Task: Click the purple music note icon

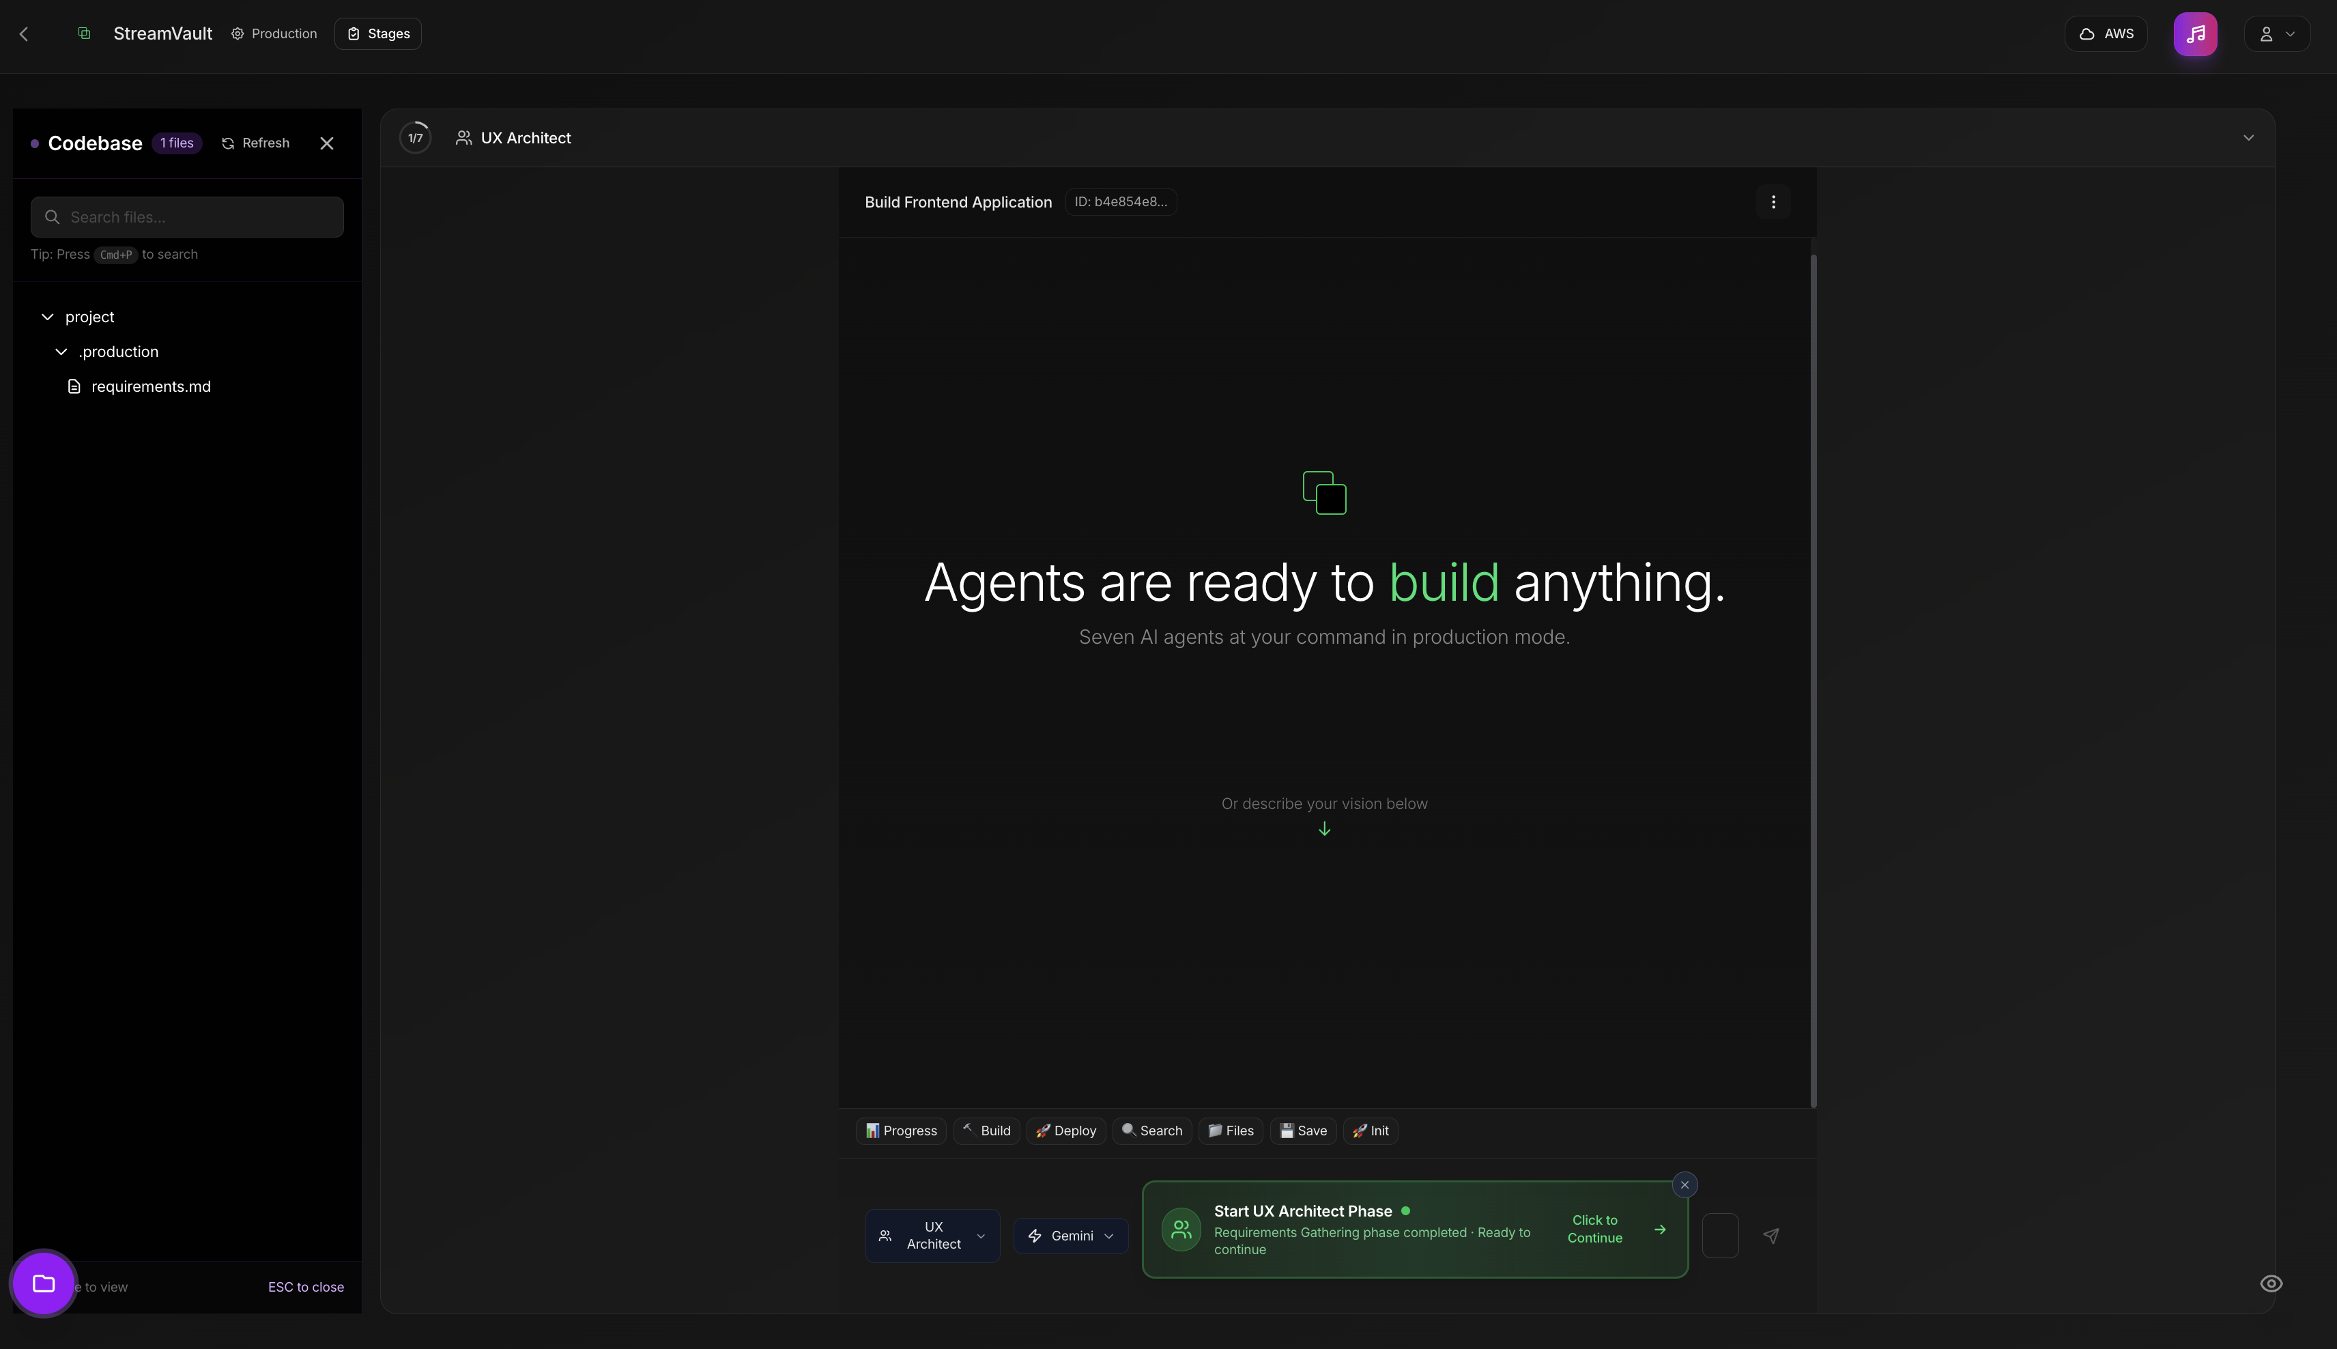Action: (x=2194, y=34)
